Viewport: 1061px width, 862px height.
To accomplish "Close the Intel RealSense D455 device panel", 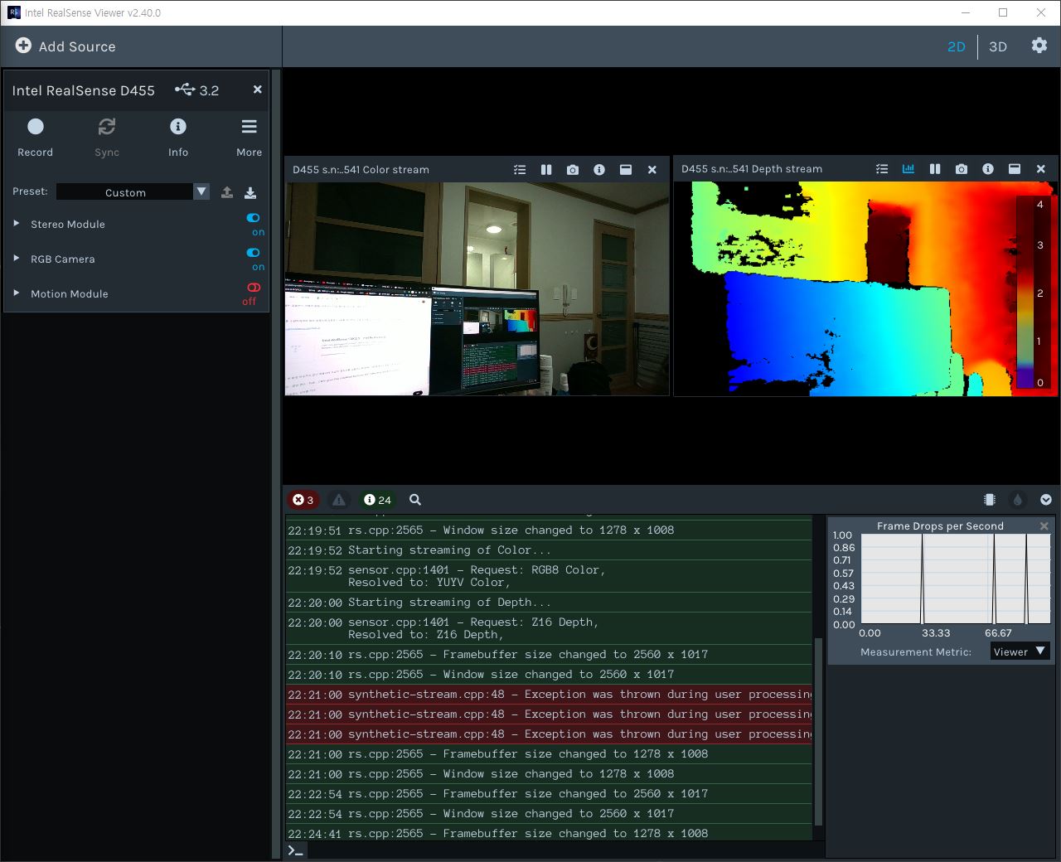I will (258, 90).
